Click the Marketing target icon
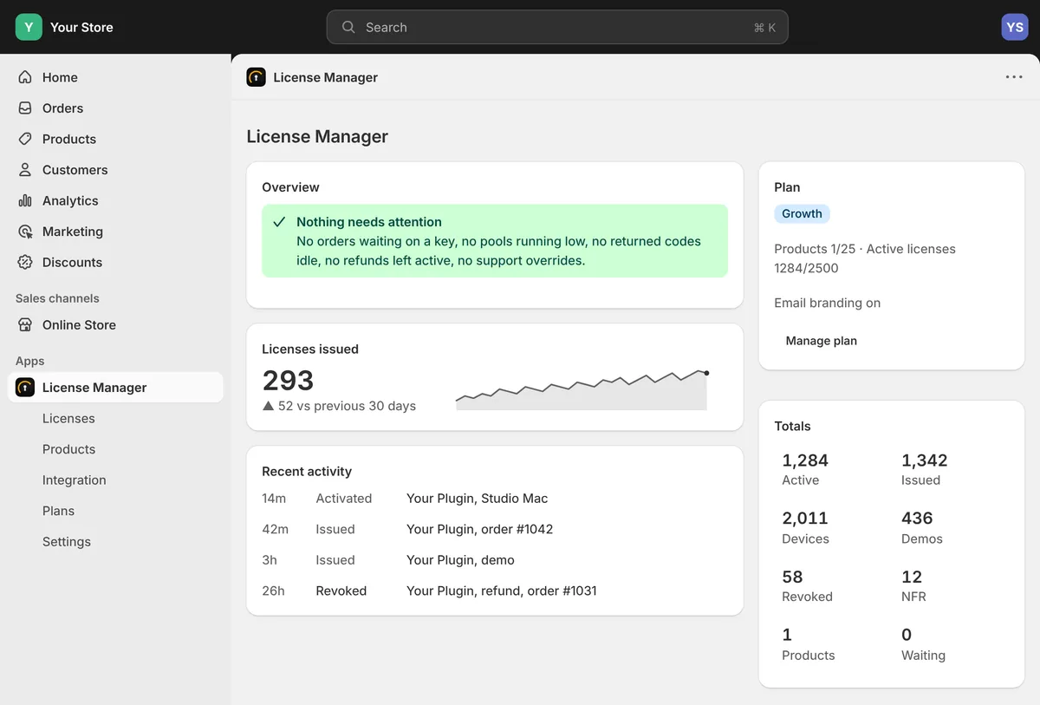Image resolution: width=1040 pixels, height=705 pixels. [x=25, y=232]
